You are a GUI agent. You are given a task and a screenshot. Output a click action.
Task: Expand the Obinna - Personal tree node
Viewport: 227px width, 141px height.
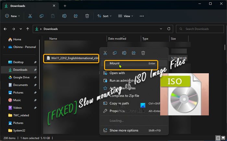pos(4,47)
